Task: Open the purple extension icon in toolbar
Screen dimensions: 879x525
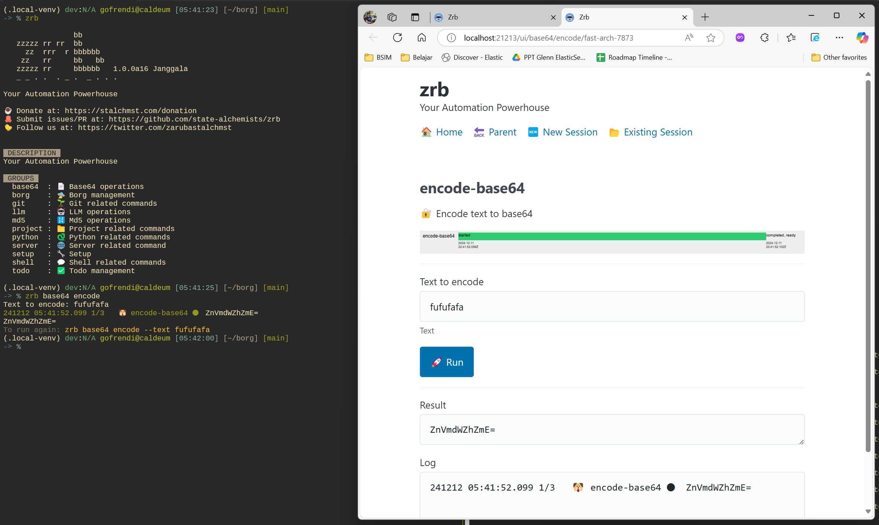Action: [740, 38]
